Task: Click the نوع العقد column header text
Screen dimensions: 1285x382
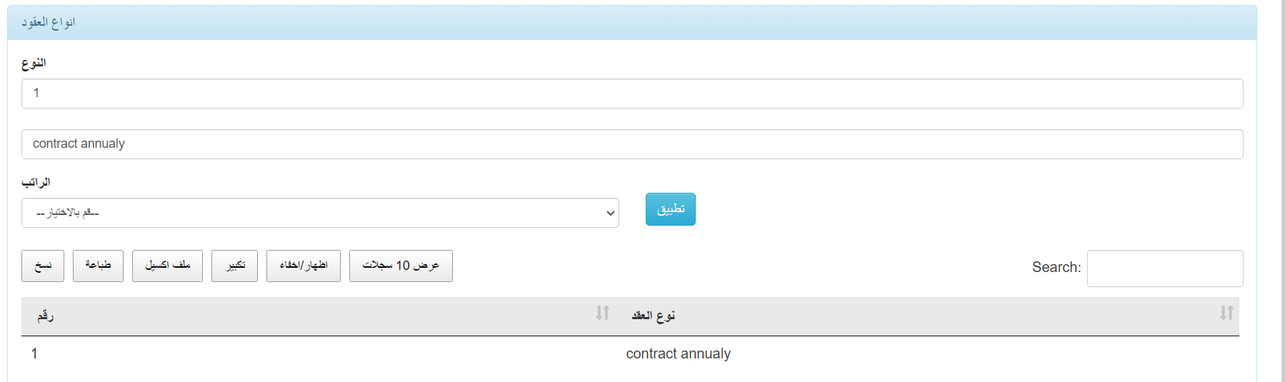Action: click(x=653, y=316)
